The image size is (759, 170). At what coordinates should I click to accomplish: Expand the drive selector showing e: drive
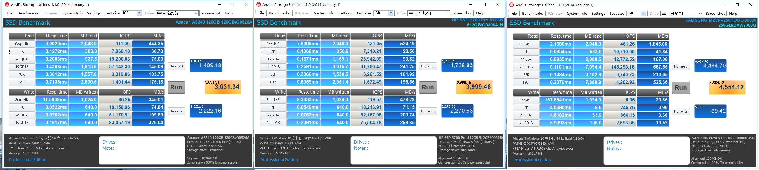click(196, 13)
